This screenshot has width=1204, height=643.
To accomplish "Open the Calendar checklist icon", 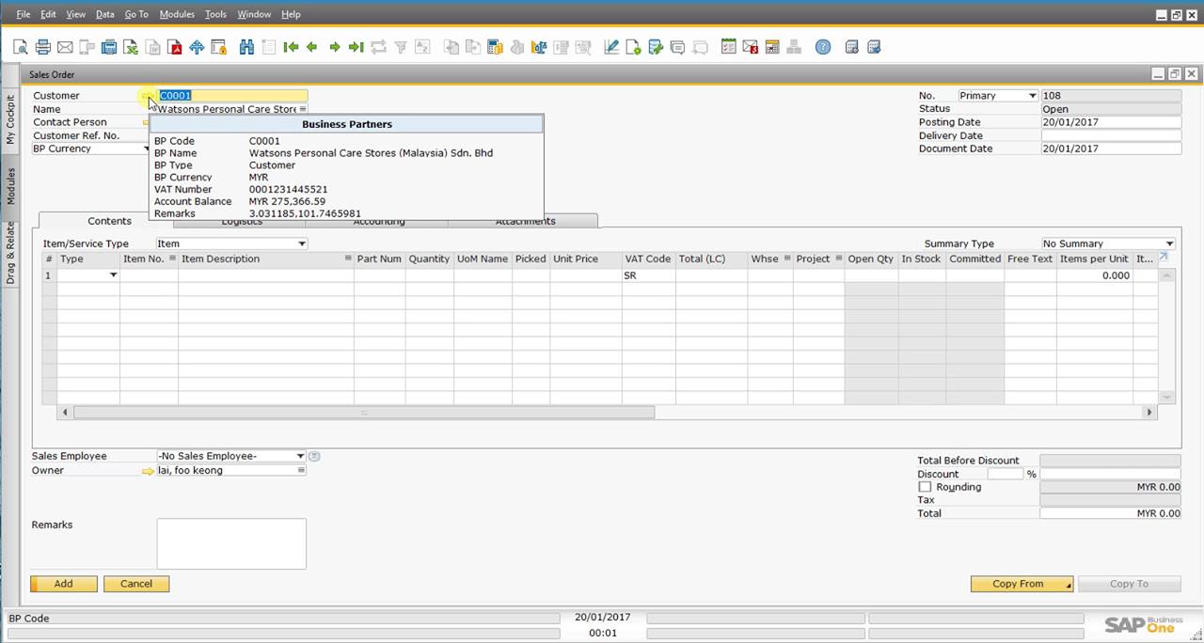I will [728, 47].
